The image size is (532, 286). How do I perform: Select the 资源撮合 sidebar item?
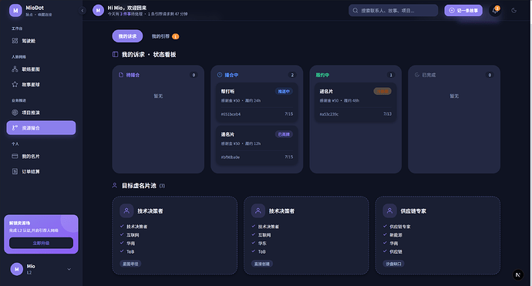click(41, 128)
